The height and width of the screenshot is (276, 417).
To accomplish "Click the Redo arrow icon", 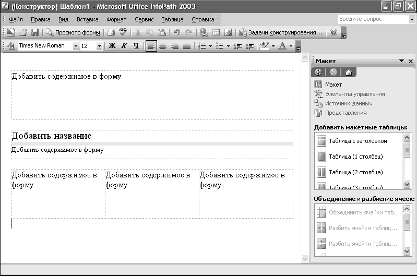I will (x=188, y=32).
